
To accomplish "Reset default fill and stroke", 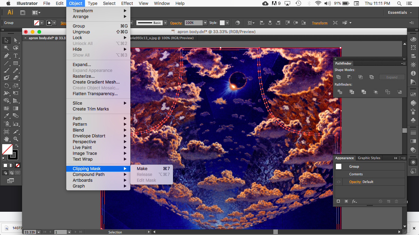I will pos(4,159).
